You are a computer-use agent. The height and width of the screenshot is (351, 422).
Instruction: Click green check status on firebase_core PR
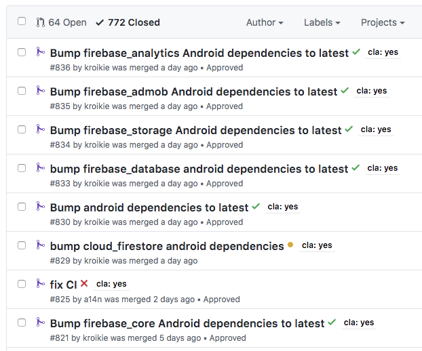coord(332,323)
